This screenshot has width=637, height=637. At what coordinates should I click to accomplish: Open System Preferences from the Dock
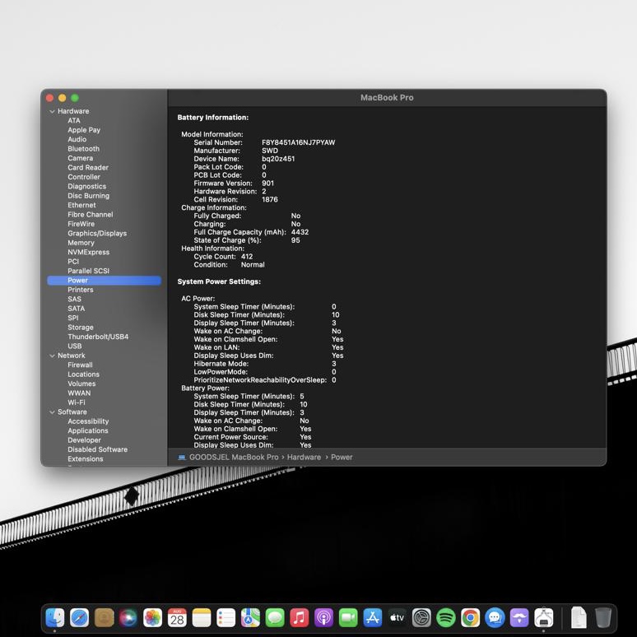tap(421, 618)
